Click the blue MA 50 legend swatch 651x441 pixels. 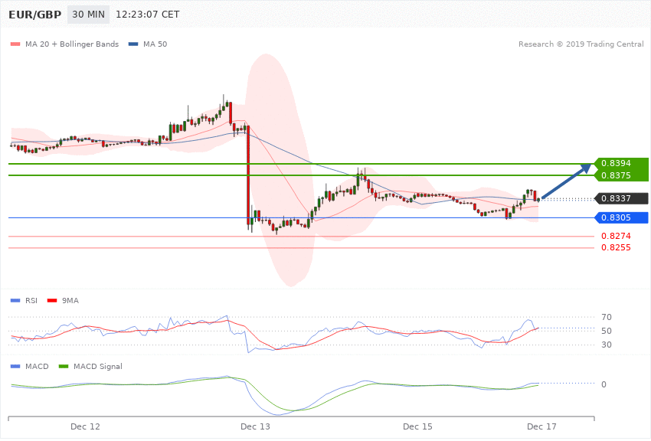(133, 44)
